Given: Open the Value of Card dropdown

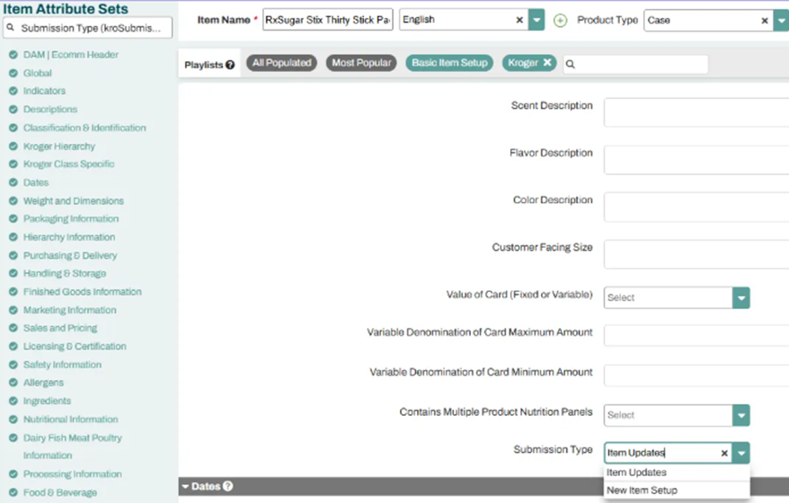Looking at the screenshot, I should 740,297.
